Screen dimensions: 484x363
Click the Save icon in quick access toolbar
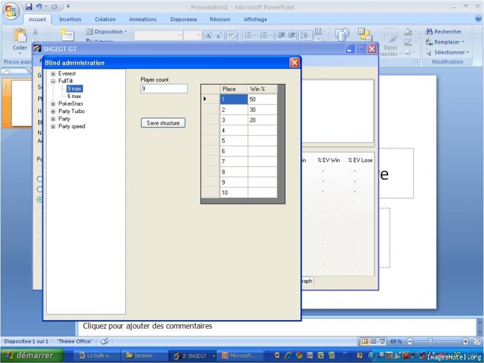28,7
